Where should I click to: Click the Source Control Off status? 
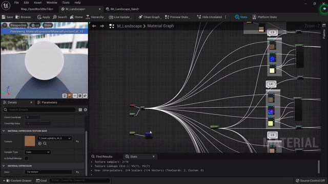[310, 180]
